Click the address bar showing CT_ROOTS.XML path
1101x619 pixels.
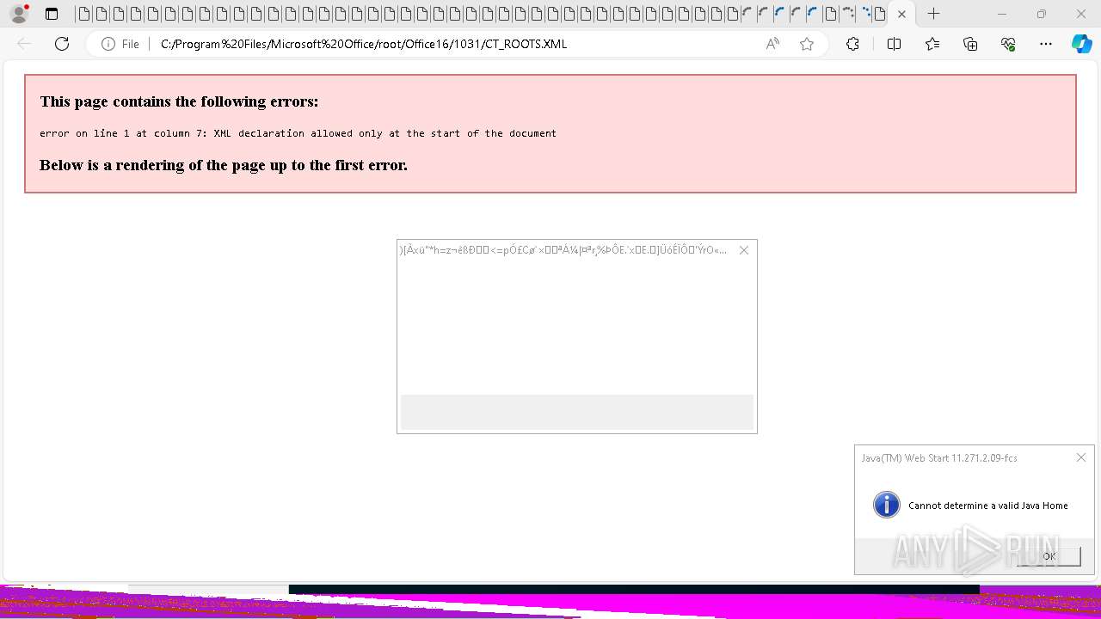456,44
